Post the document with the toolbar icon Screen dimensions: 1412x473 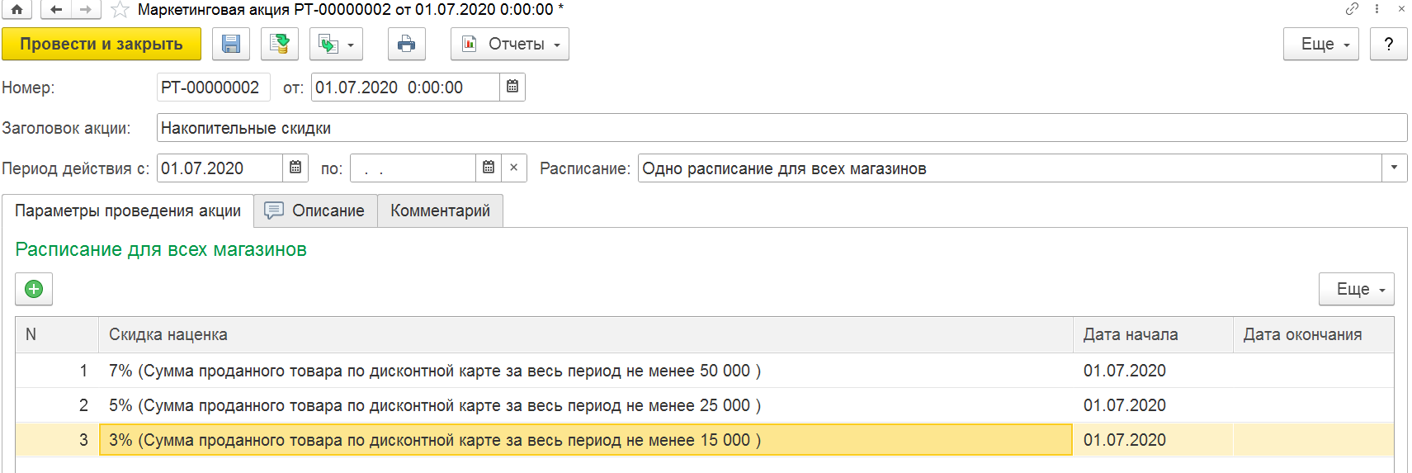click(280, 44)
